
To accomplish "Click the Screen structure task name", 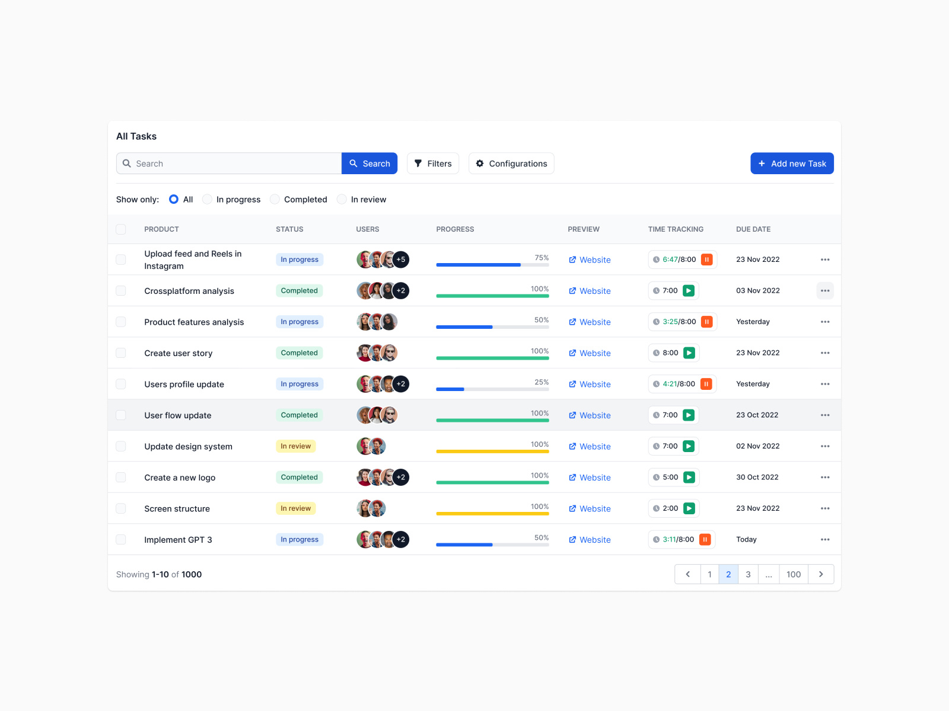I will (x=177, y=509).
